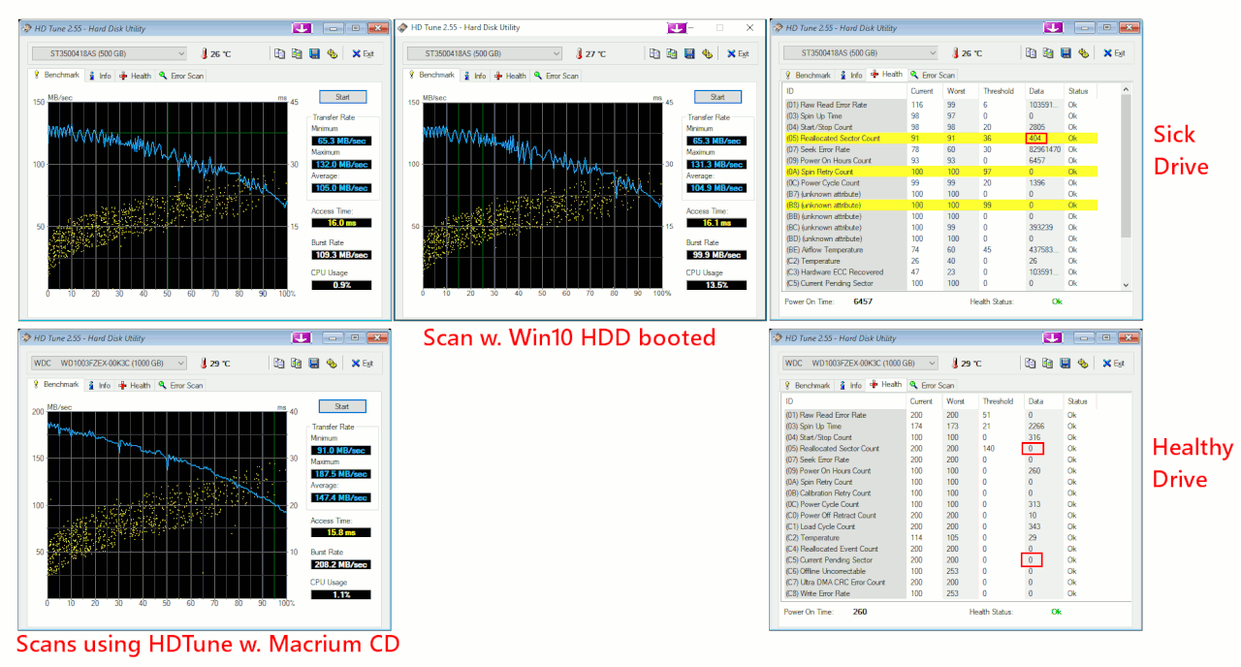Screen dimensions: 1241x667
Task: Click Data column header in WDC Health window
Action: [1044, 401]
